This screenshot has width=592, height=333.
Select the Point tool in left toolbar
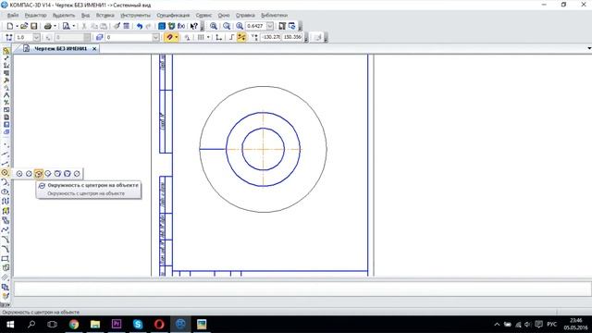click(5, 145)
